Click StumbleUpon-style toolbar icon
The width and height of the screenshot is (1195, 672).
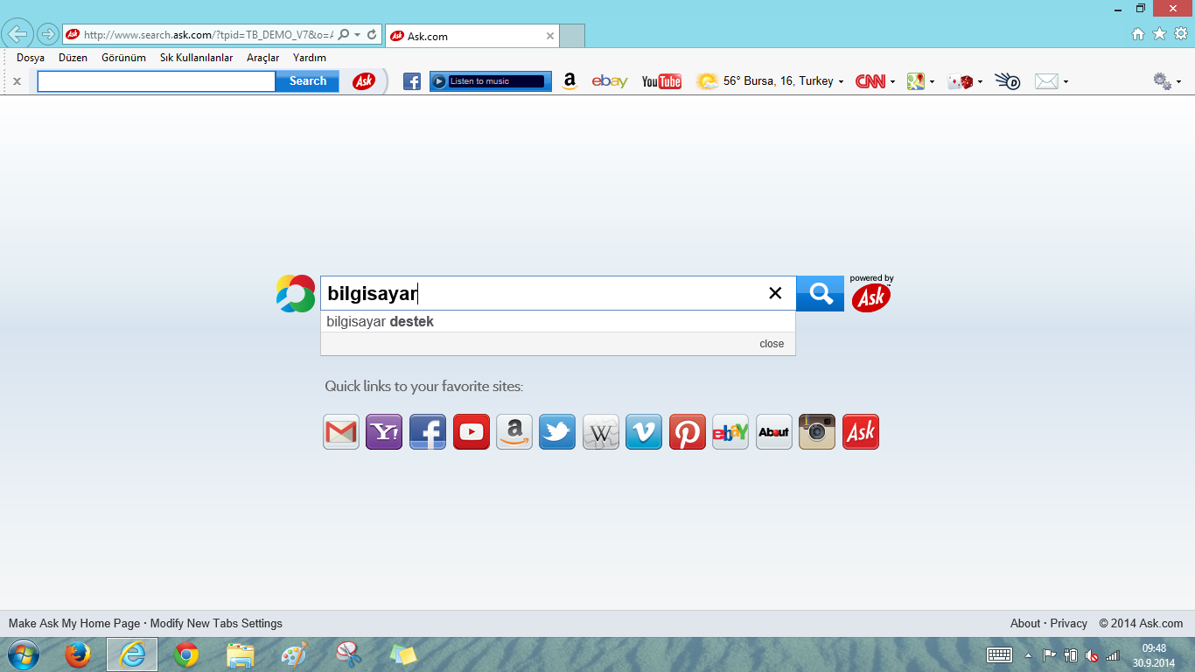(x=1008, y=81)
